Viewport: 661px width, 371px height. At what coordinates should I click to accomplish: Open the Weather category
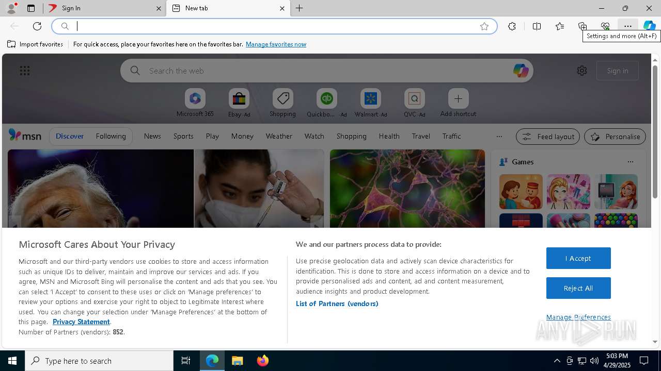coord(279,136)
